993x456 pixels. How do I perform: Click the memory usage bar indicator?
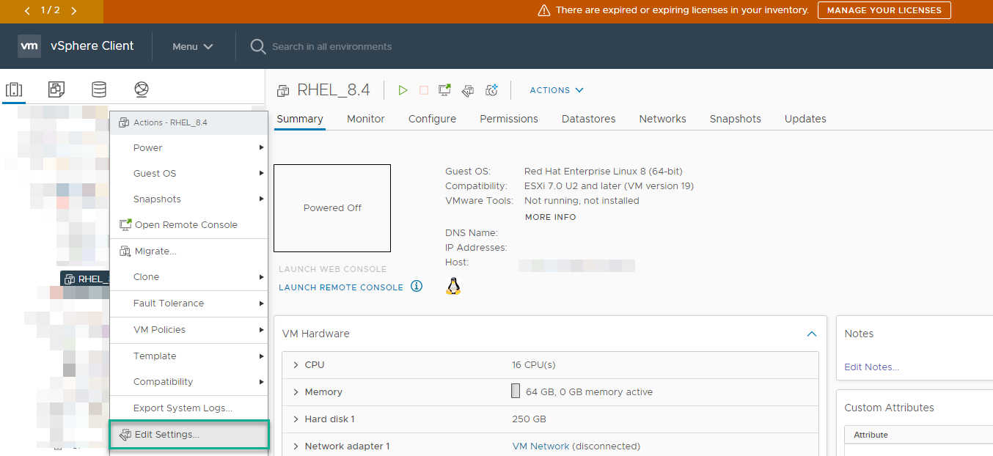point(516,391)
